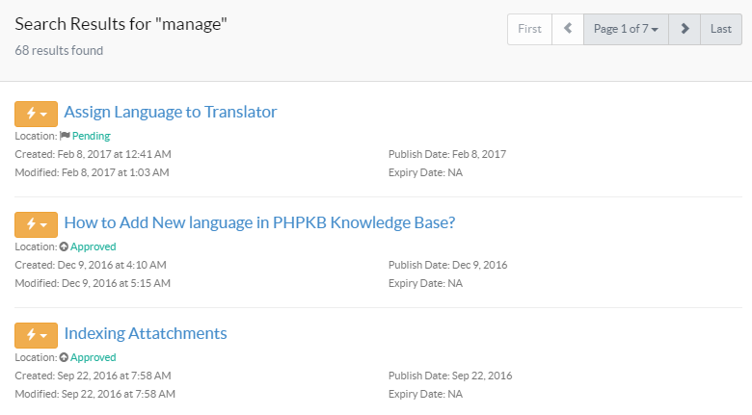Click Approved circle icon under PHPKB language article
752x415 pixels.
click(65, 246)
